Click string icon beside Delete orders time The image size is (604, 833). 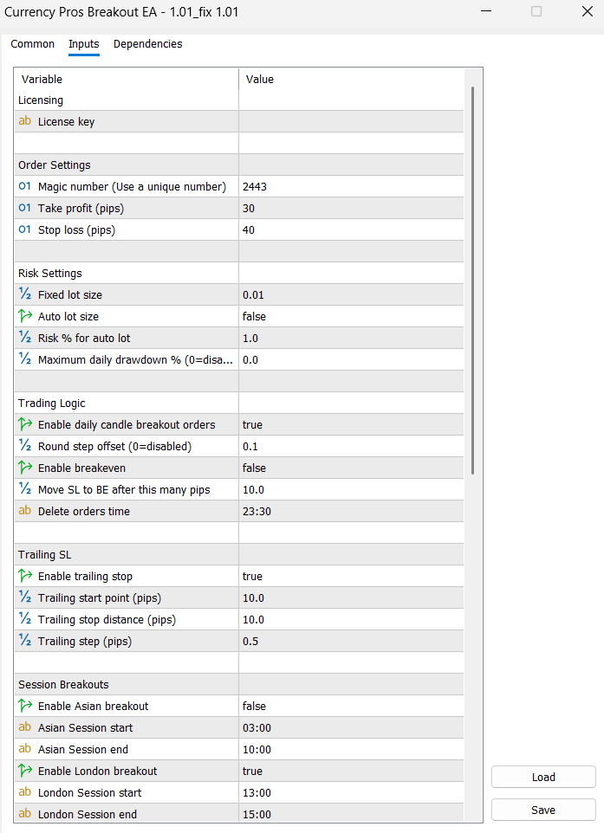click(24, 511)
